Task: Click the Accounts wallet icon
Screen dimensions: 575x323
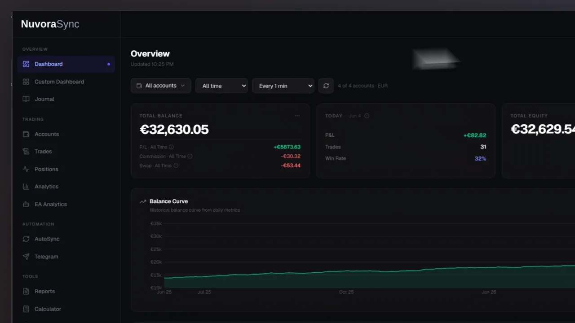Action: click(26, 134)
